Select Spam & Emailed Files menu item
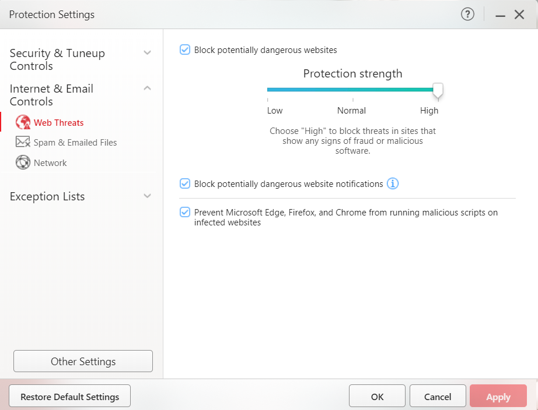 tap(75, 143)
